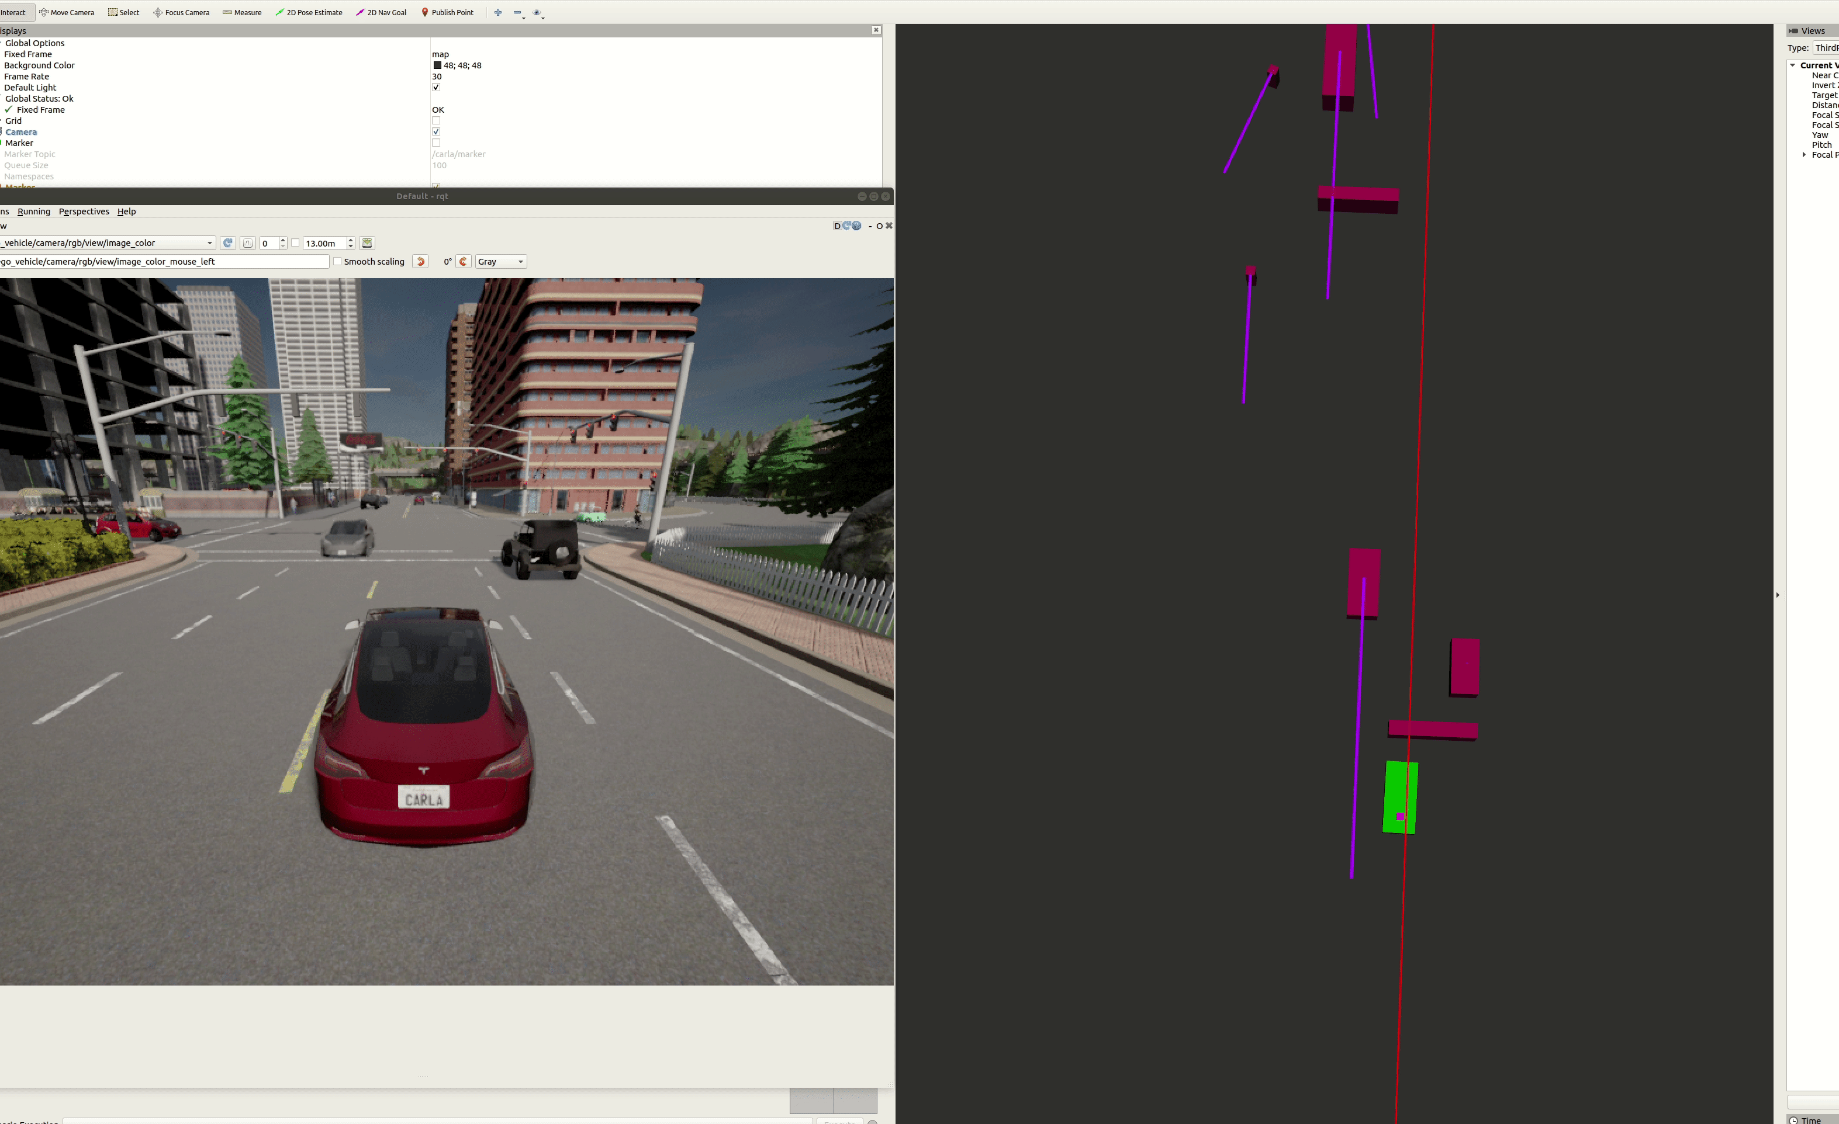Rotate the image view right
The image size is (1839, 1124).
pos(464,262)
